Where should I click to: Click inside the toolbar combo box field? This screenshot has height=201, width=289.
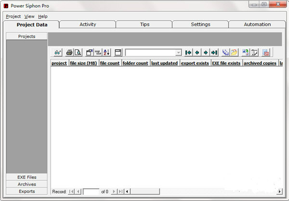point(150,53)
